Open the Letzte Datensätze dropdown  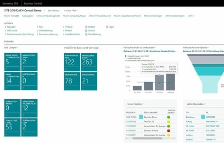coord(196,104)
